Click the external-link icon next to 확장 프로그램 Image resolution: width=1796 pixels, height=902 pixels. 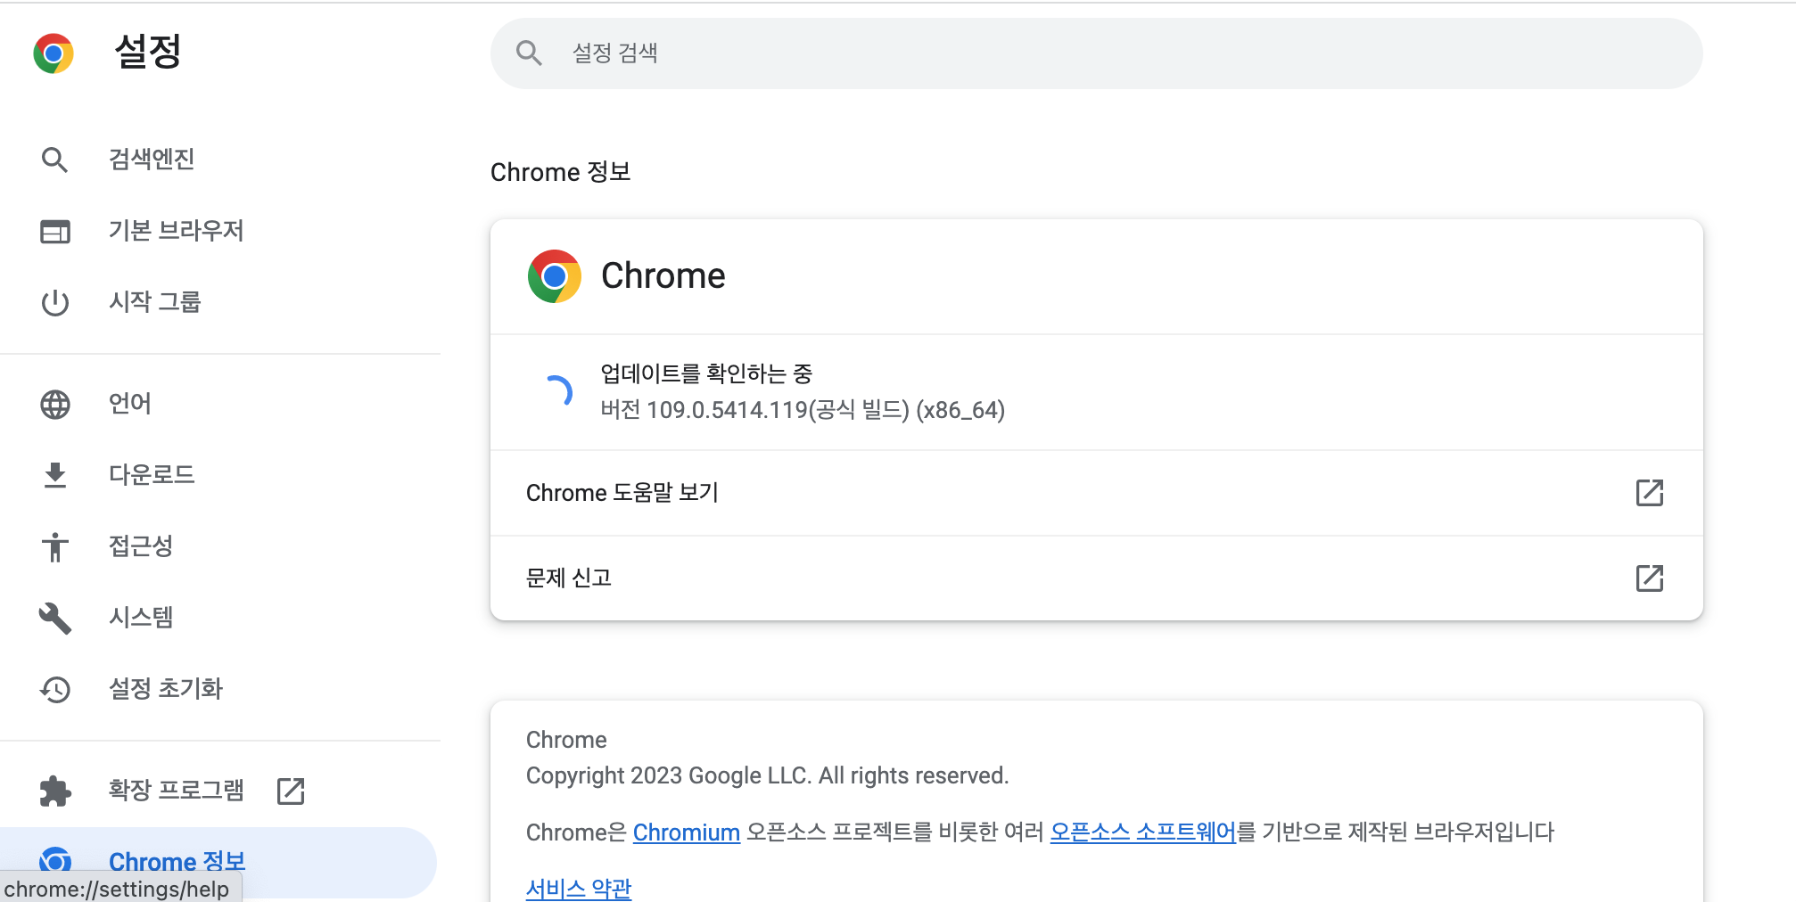point(291,791)
